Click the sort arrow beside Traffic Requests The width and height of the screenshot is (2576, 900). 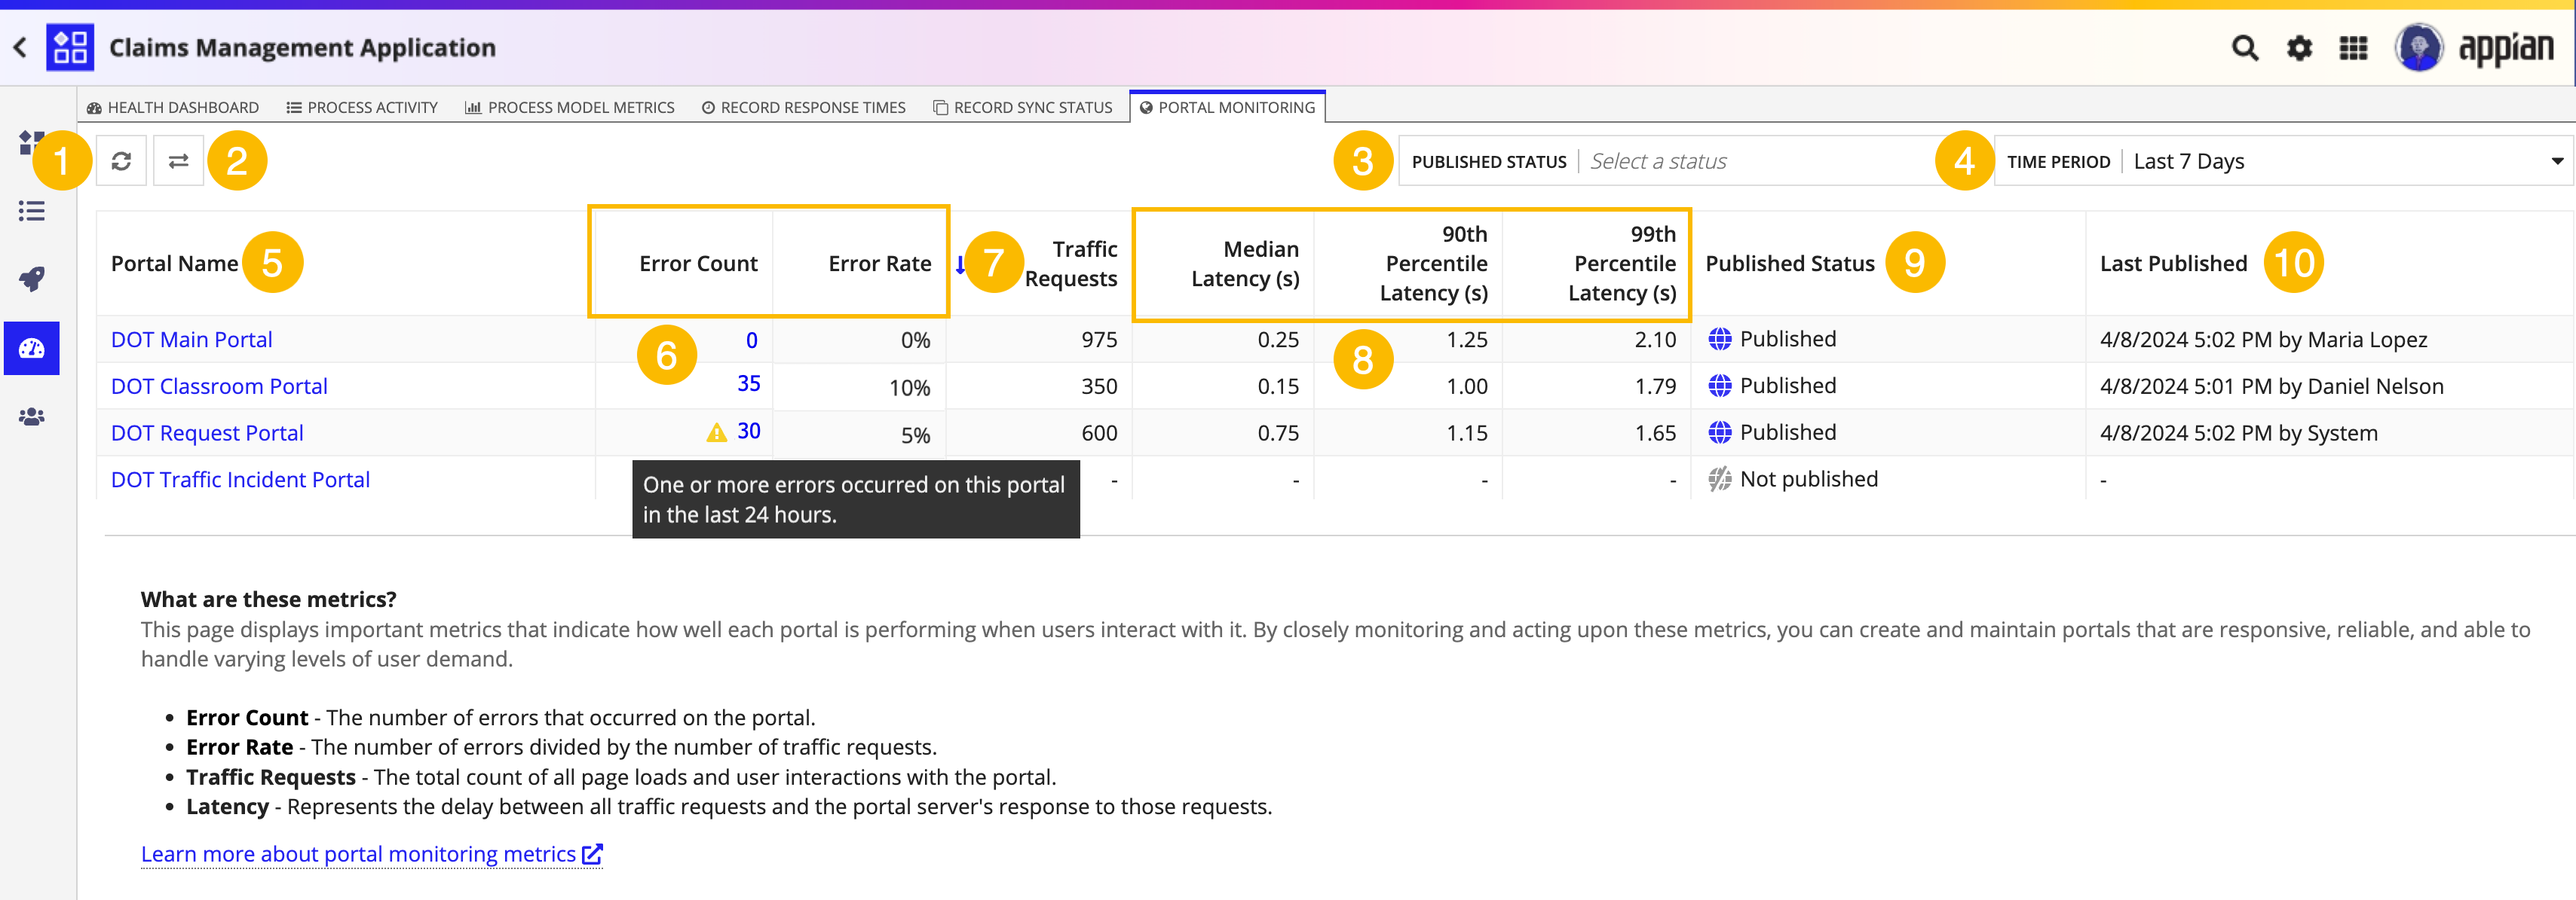pos(960,264)
